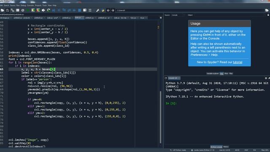Click the line containing boxes[i]
Viewport: 270px width, 152px height.
[83, 69]
